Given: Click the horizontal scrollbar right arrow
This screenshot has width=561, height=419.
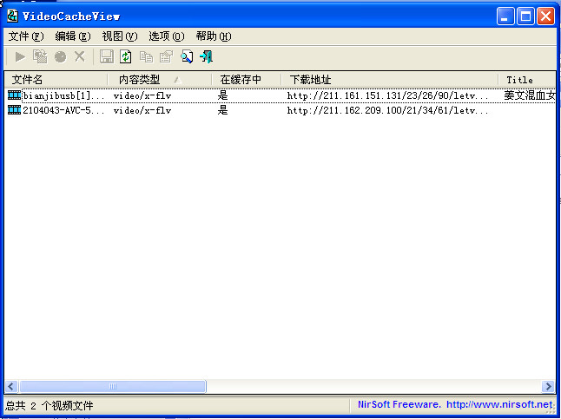Looking at the screenshot, I should [x=549, y=386].
